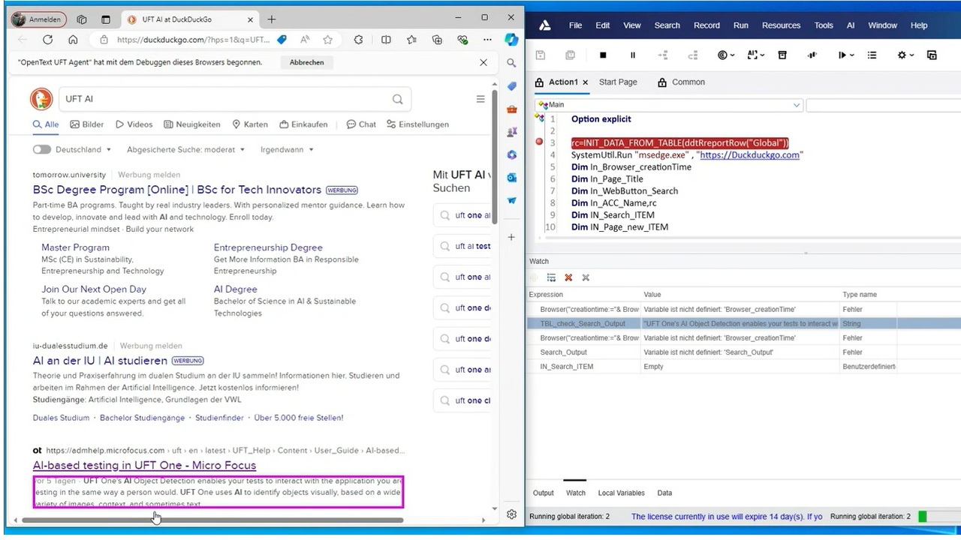
Task: Toggle the Deutschland region switch
Action: click(x=42, y=149)
